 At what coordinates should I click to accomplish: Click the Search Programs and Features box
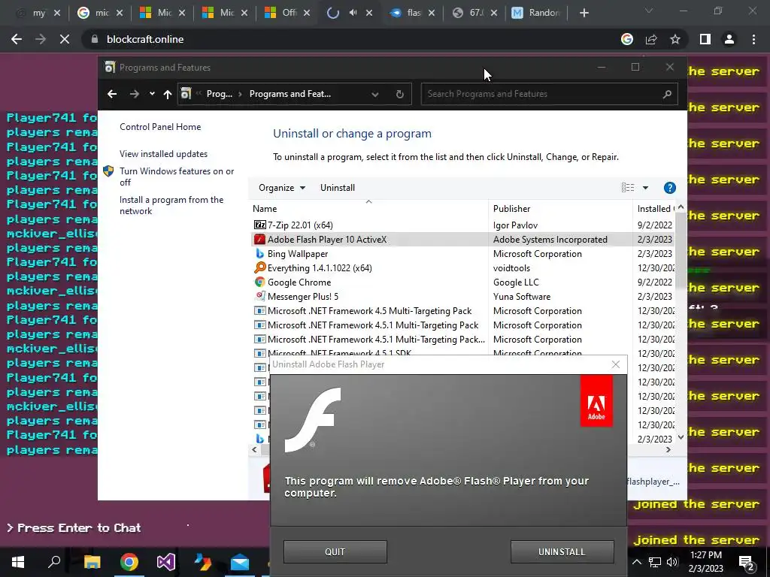pos(549,94)
